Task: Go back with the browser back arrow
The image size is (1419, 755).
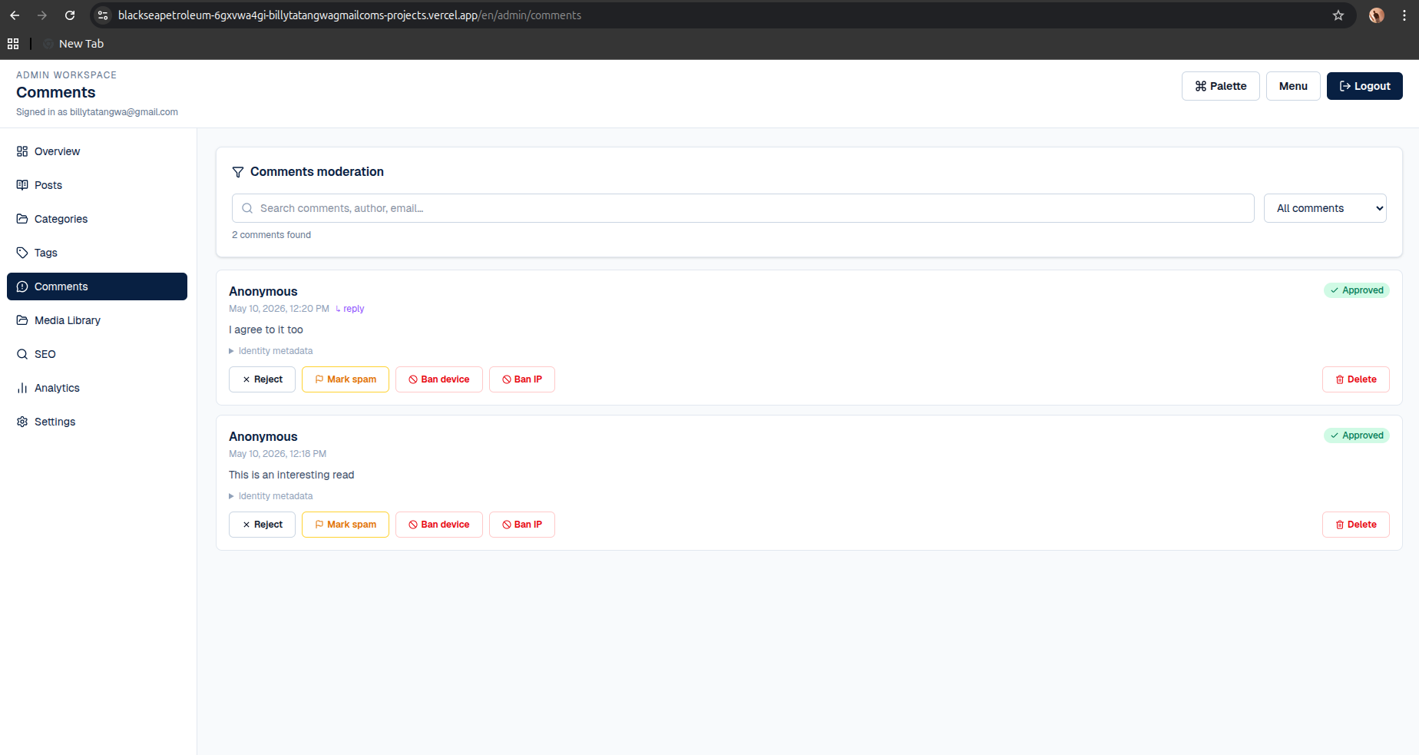Action: pyautogui.click(x=15, y=15)
